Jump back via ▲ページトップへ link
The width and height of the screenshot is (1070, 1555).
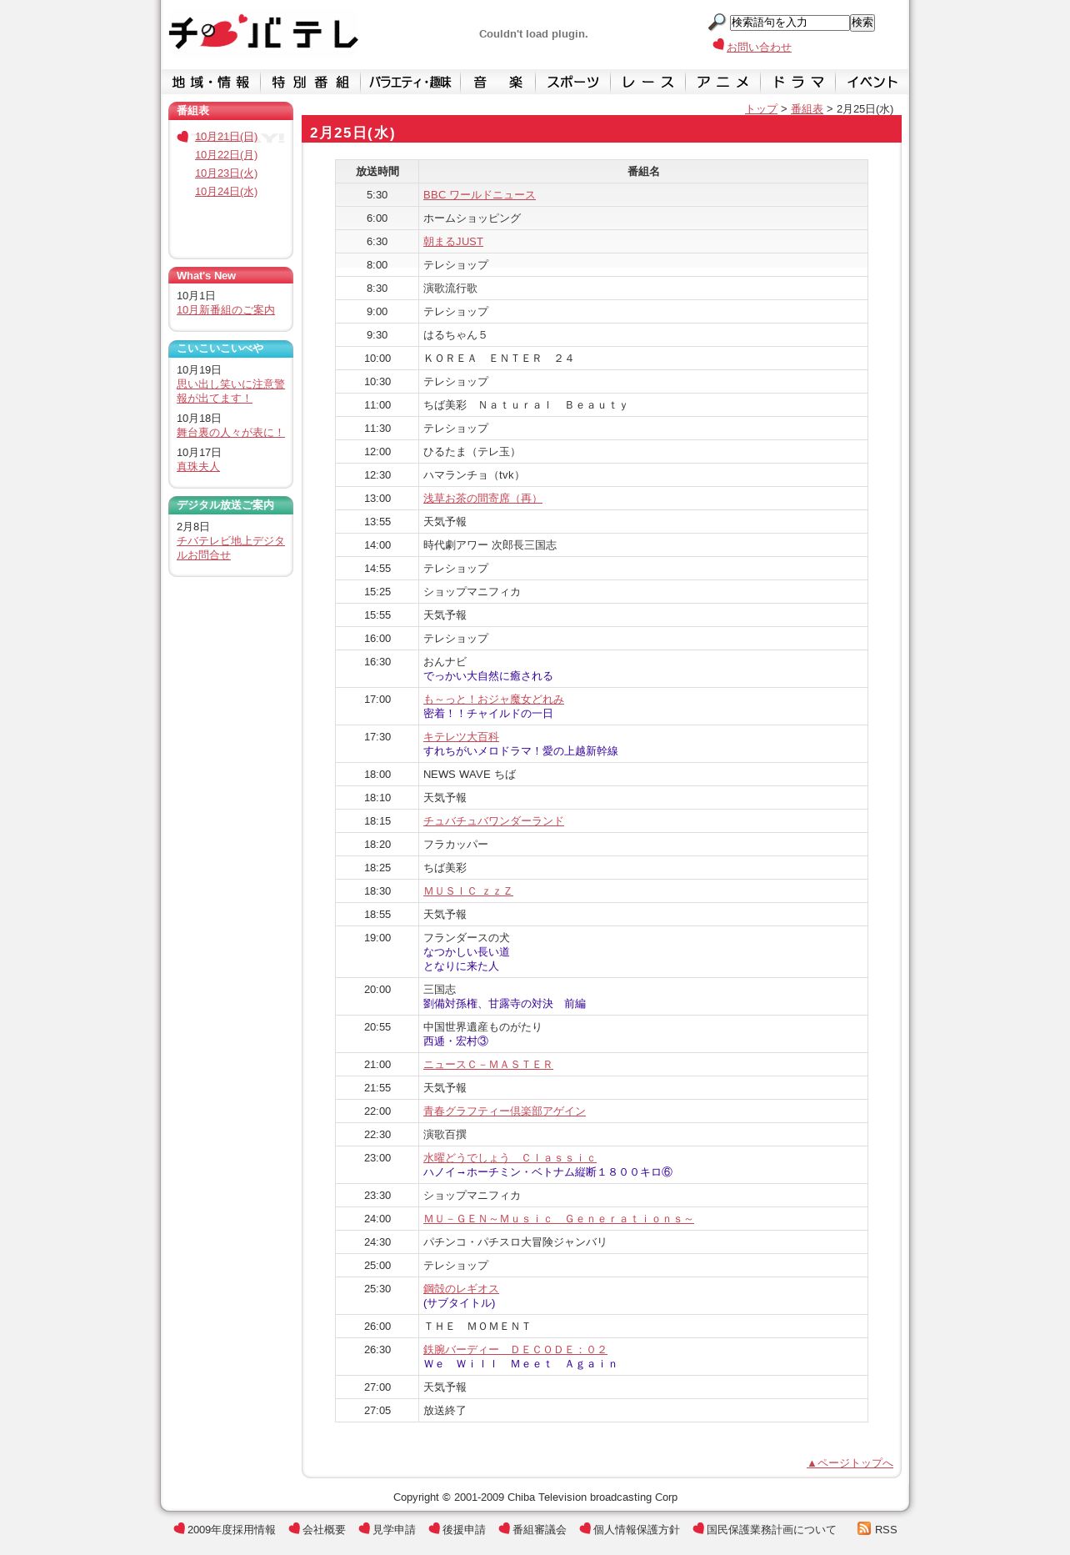(x=850, y=1463)
